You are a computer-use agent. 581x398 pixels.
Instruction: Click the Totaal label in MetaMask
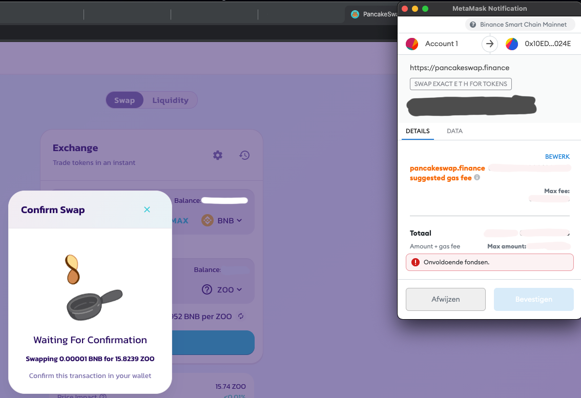[421, 233]
